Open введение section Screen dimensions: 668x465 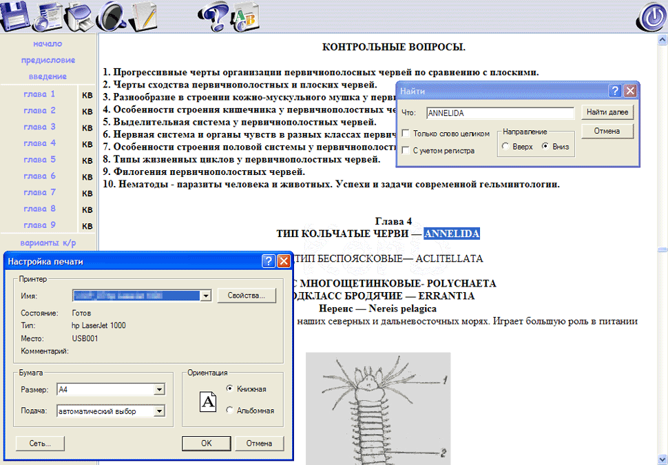(48, 76)
